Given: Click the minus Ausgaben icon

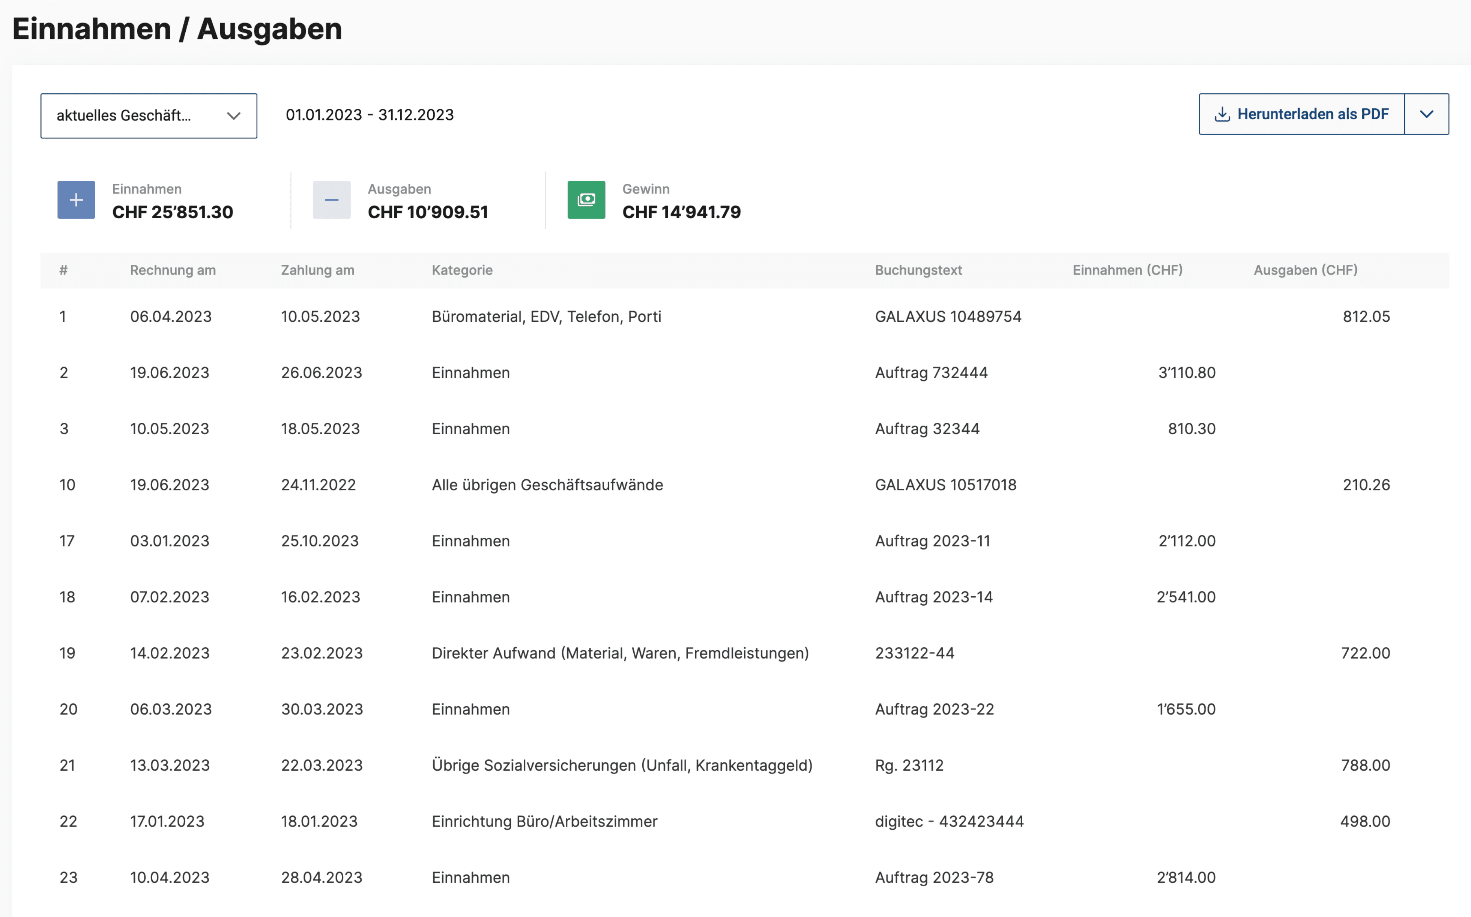Looking at the screenshot, I should [x=331, y=200].
